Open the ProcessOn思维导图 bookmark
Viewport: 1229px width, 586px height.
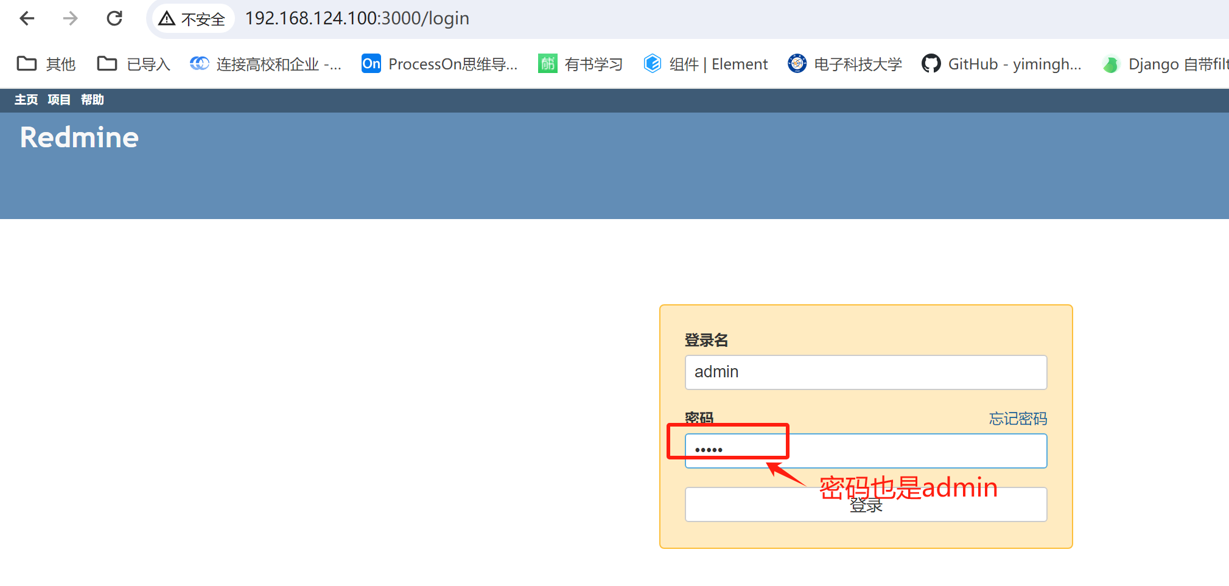click(439, 64)
